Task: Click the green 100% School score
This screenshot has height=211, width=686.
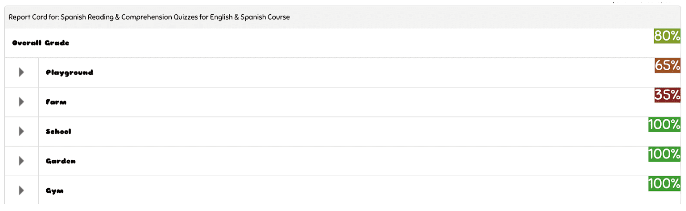Action: coord(664,125)
